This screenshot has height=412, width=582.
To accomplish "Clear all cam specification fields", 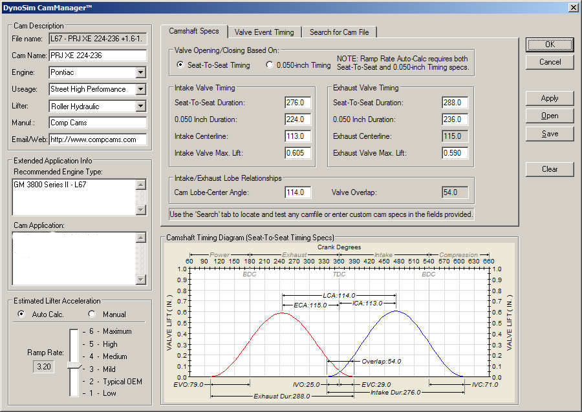I will [x=550, y=169].
